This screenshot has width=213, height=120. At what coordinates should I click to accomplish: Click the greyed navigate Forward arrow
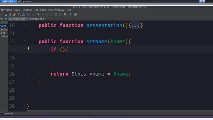(x=33, y=15)
